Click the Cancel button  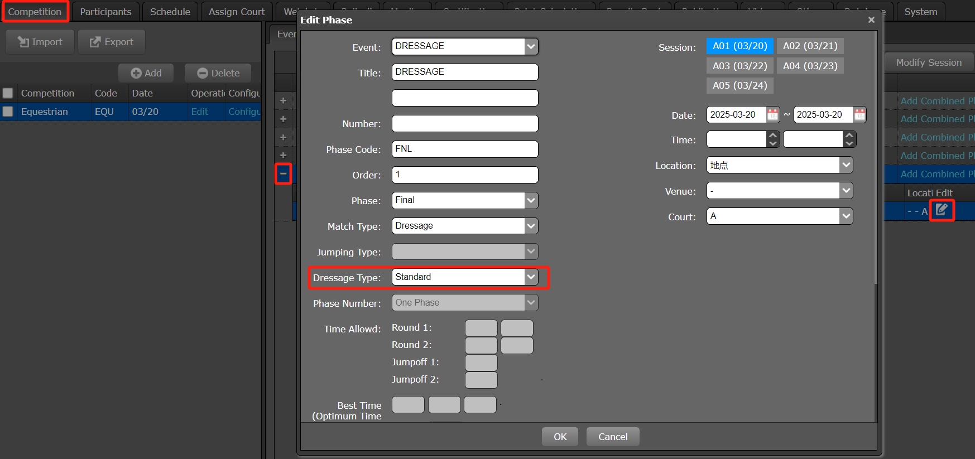pos(612,437)
